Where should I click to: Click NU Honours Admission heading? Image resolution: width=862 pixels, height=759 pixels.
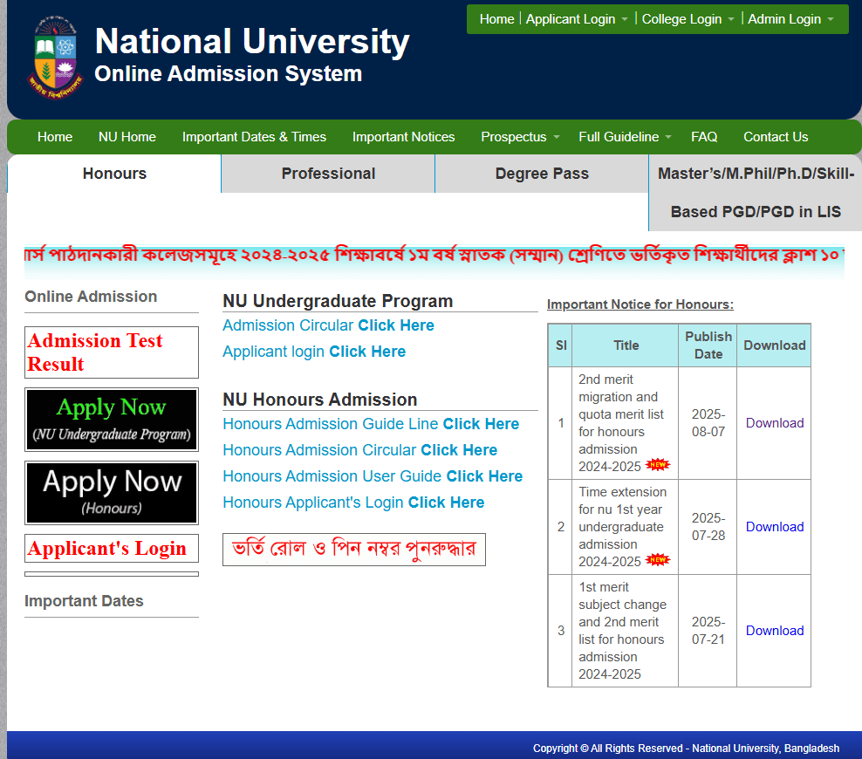tap(320, 400)
